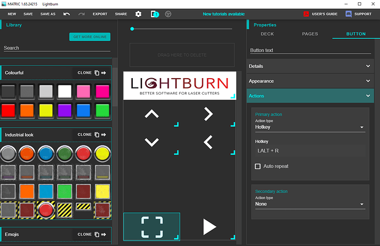Pick the purple colourful button

click(64, 111)
